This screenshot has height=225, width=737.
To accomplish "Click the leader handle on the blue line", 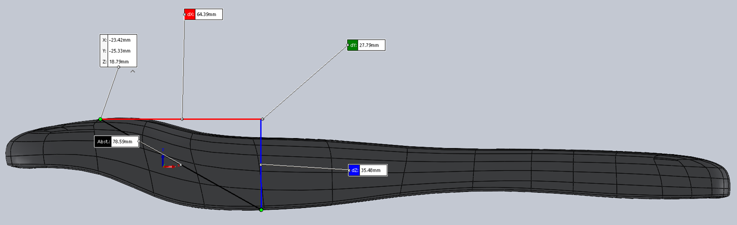I will [261, 165].
